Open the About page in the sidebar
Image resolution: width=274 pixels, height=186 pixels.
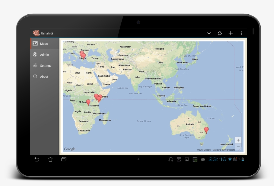click(x=45, y=77)
